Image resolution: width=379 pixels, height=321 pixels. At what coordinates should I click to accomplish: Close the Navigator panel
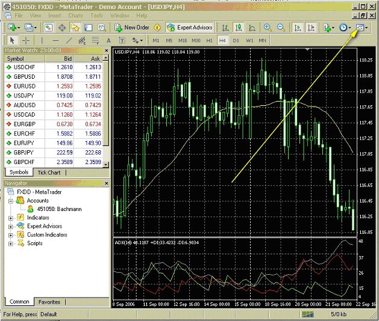tap(107, 183)
